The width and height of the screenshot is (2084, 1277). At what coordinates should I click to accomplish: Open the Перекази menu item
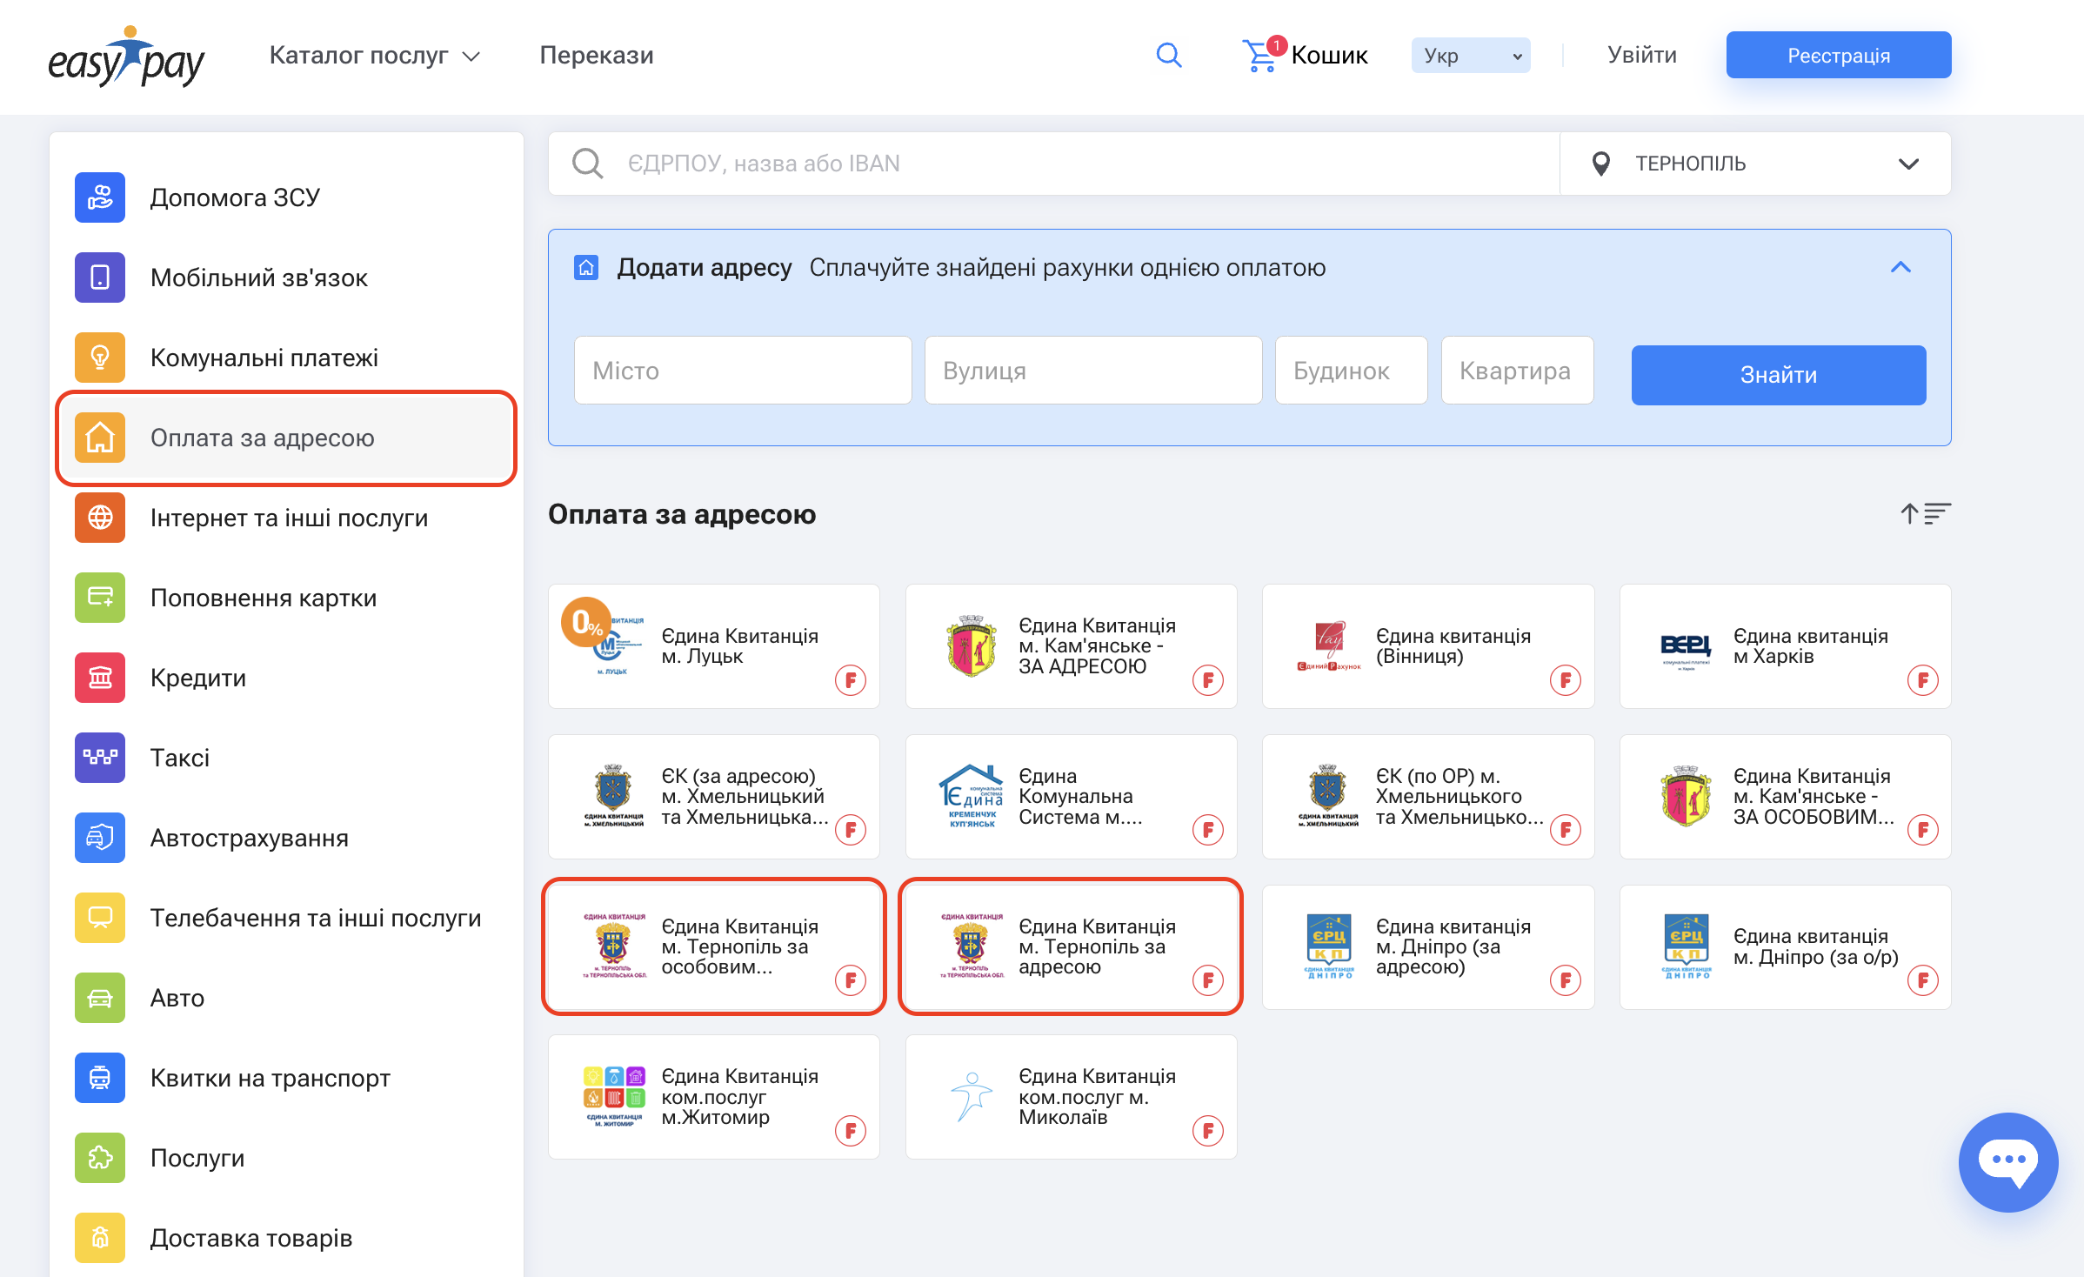coord(597,56)
